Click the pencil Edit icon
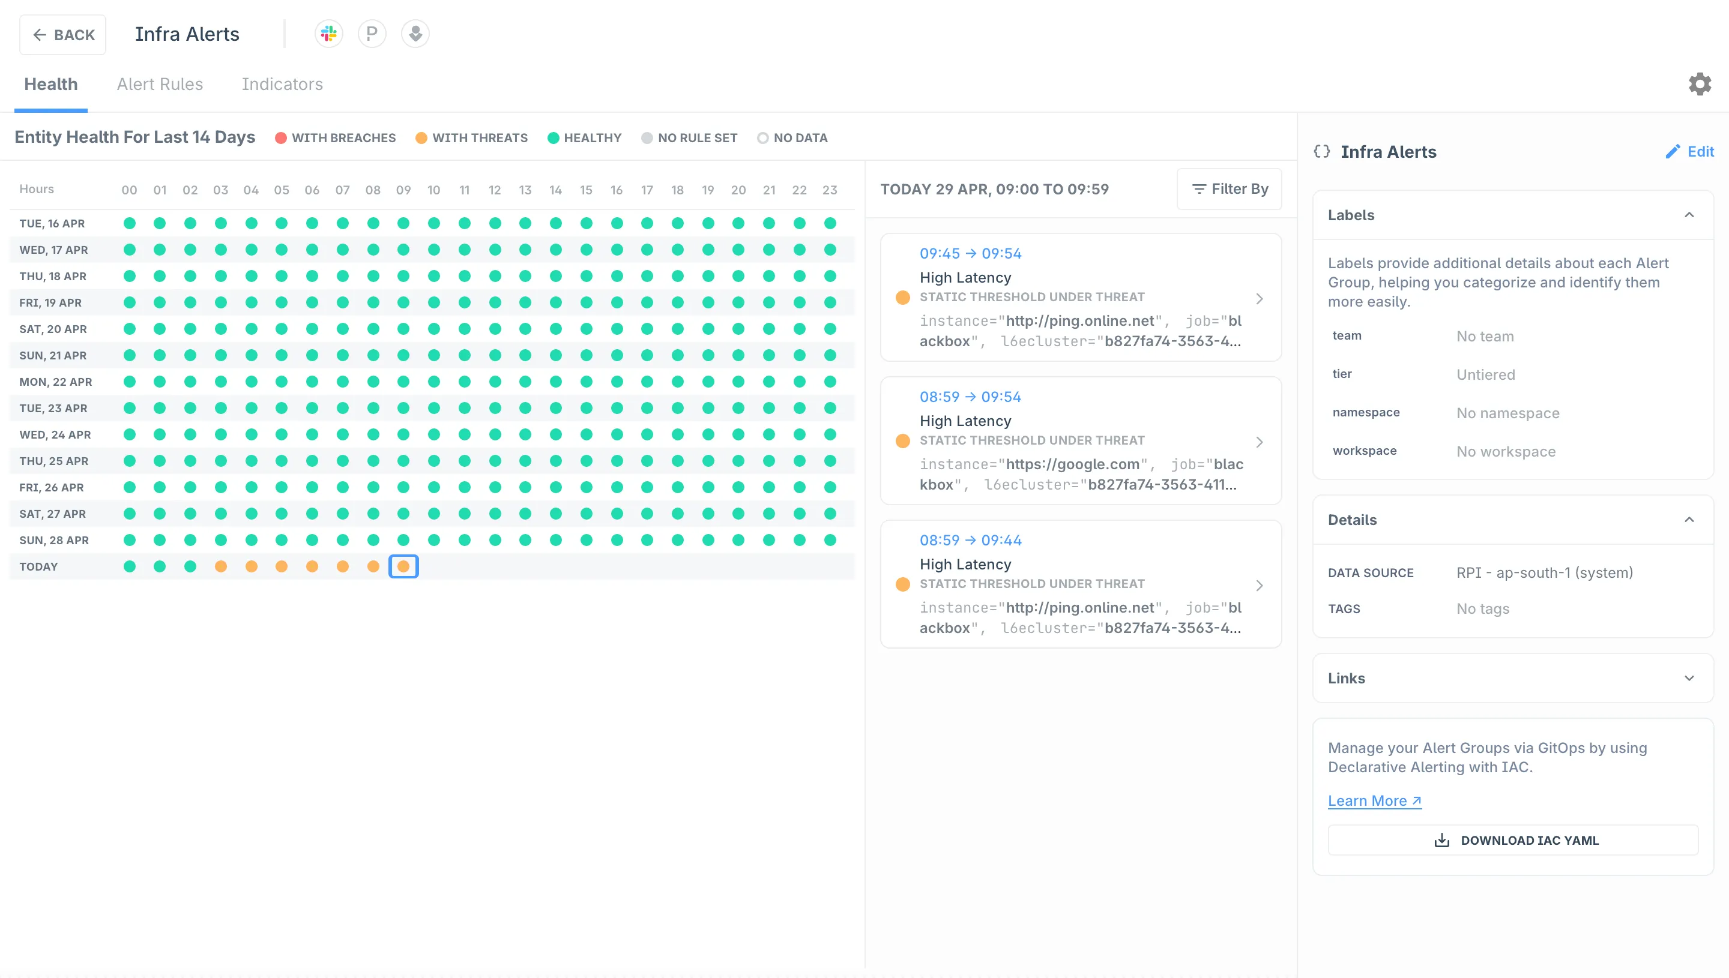 (1673, 152)
